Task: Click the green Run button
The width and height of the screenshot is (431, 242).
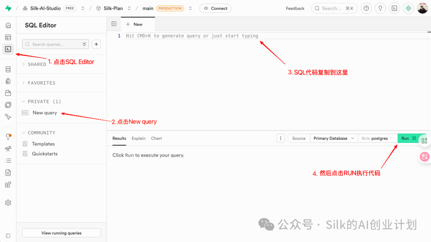Action: (409, 139)
